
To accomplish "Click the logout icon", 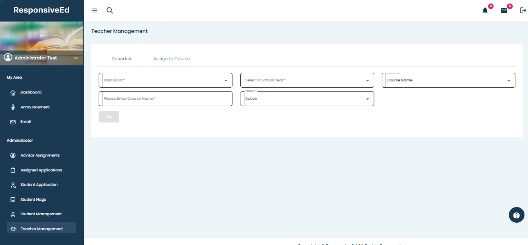I will [523, 11].
